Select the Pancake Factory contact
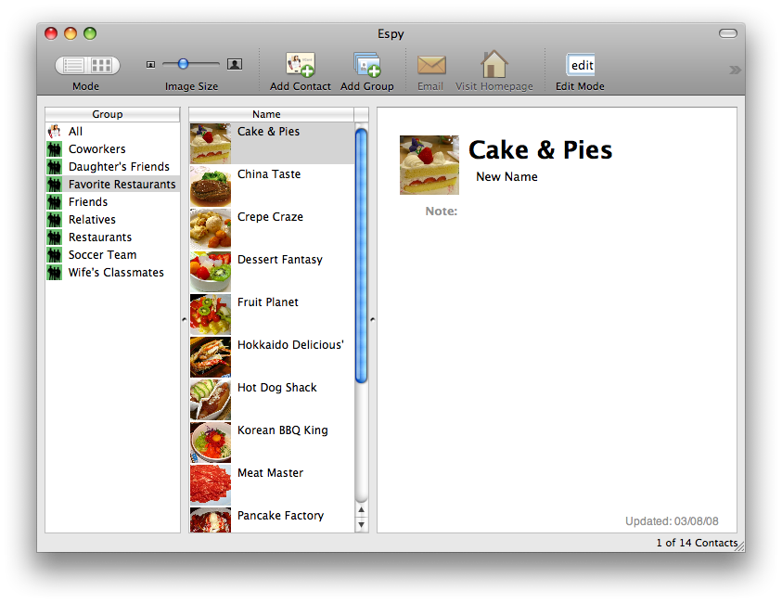Viewport: 782px width, 603px height. [272, 520]
